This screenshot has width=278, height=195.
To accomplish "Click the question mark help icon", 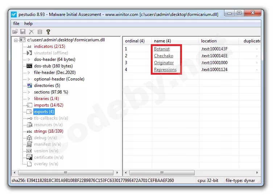I will click(x=48, y=32).
